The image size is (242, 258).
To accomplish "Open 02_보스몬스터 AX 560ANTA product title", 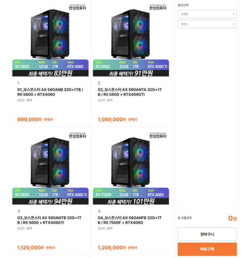I will click(x=130, y=92).
